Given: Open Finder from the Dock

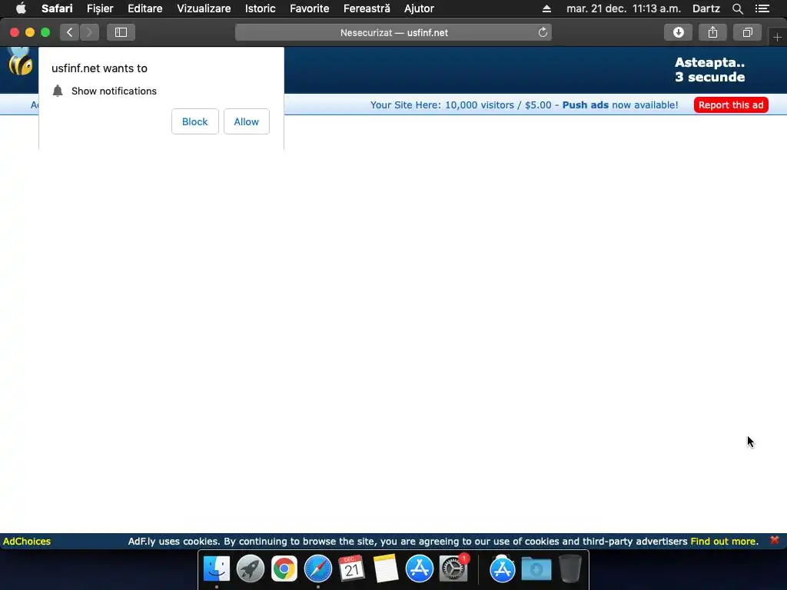Looking at the screenshot, I should click(217, 568).
